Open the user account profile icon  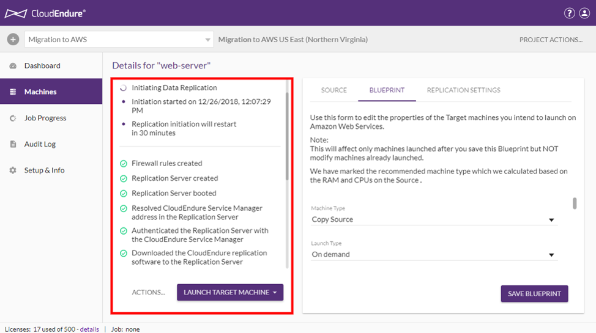pos(585,13)
